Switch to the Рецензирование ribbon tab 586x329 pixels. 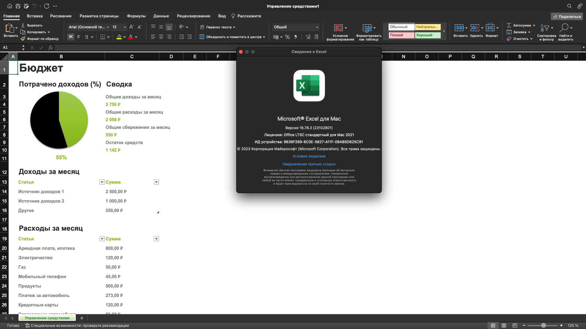pyautogui.click(x=194, y=16)
